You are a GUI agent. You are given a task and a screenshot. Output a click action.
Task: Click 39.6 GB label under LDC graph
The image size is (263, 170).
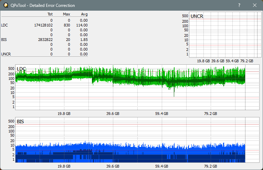[x=113, y=114]
